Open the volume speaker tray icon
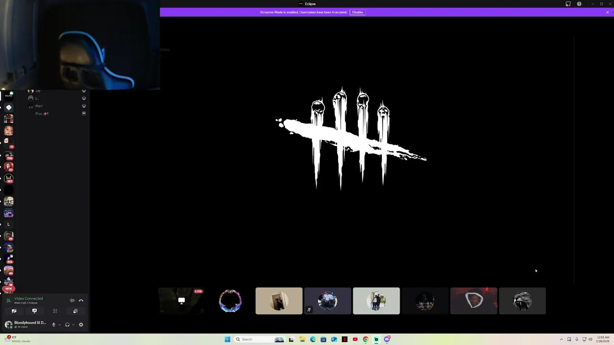The width and height of the screenshot is (614, 345). point(590,339)
